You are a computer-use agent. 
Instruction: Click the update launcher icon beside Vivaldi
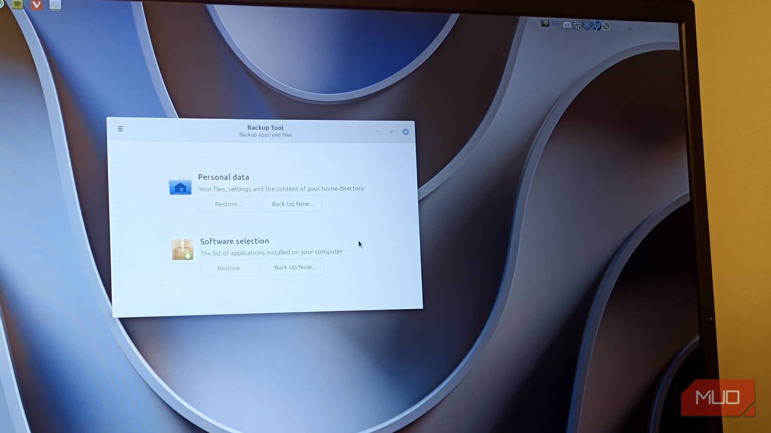(x=55, y=6)
